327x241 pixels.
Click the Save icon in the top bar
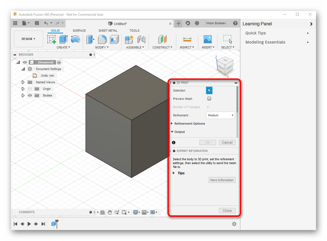[36, 23]
